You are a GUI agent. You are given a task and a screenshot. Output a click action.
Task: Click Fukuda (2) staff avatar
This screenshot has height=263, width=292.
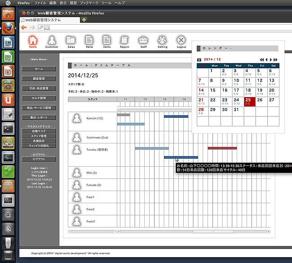pos(77,185)
